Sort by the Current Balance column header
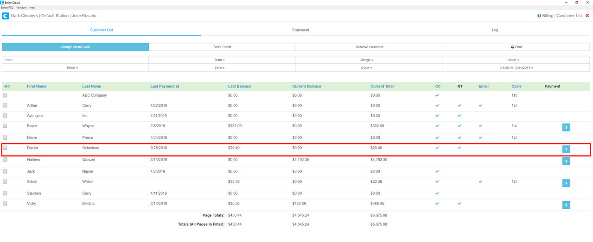This screenshot has height=242, width=593. (306, 87)
